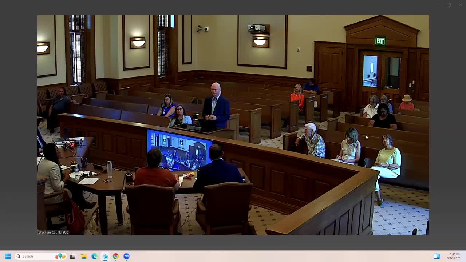Open Microsoft Edge from the taskbar

[94, 256]
